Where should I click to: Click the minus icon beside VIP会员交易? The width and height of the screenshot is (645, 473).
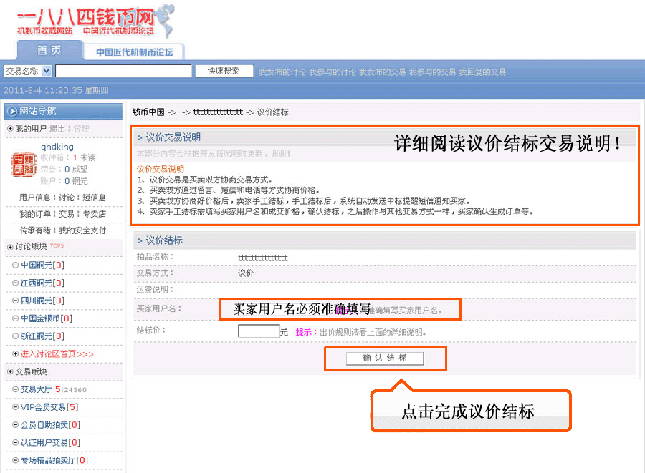point(16,407)
